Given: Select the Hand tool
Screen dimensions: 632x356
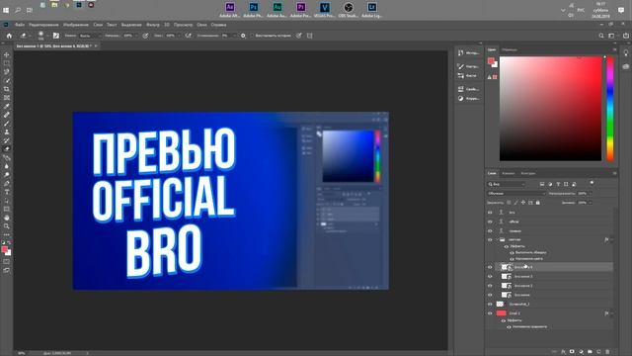Looking at the screenshot, I should 7,218.
